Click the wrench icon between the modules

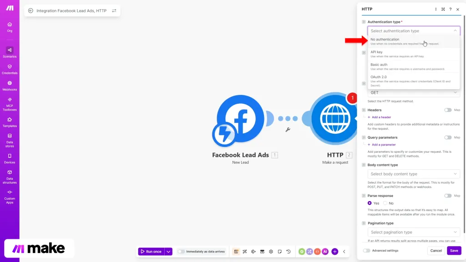coord(288,130)
